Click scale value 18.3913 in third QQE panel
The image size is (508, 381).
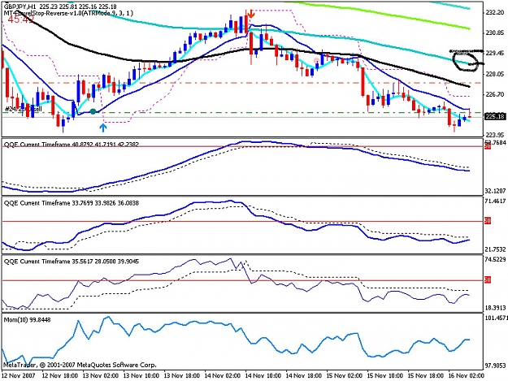[x=495, y=308]
